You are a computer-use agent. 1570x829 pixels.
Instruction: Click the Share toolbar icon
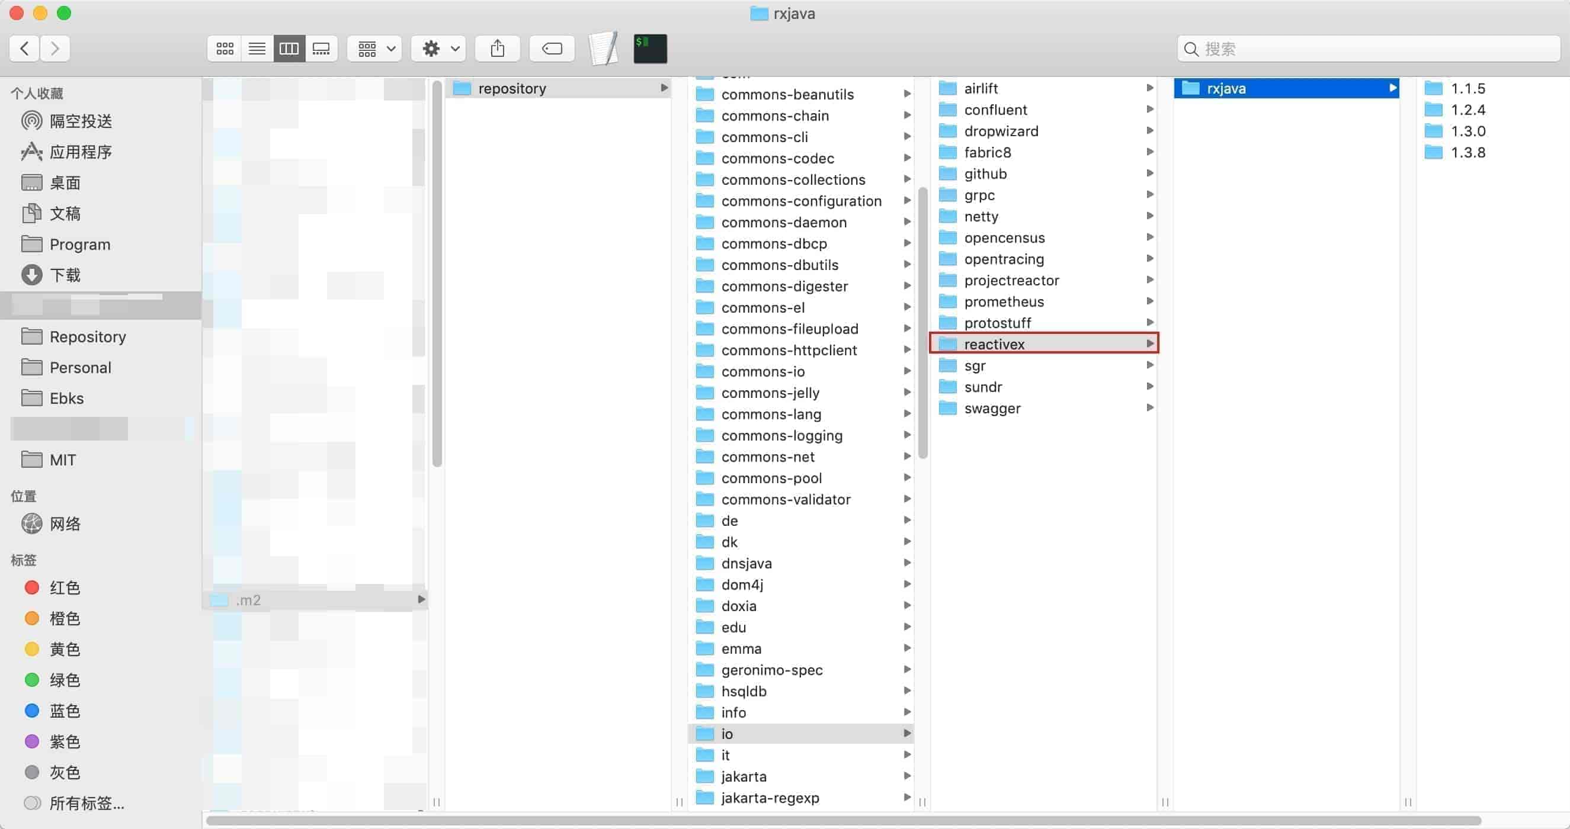[x=497, y=49]
